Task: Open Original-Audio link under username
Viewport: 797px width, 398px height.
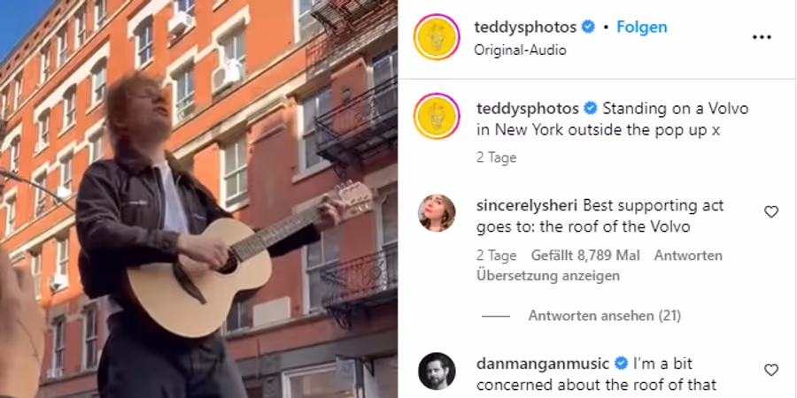Action: 520,50
